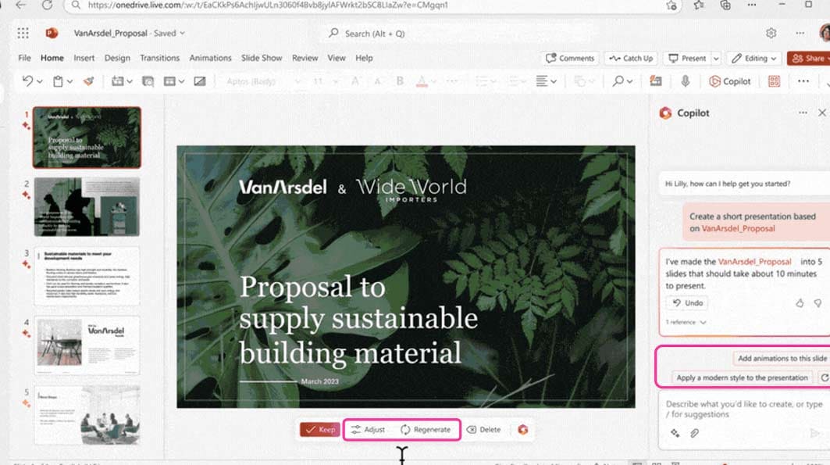Switch to the Insert tab

click(84, 58)
